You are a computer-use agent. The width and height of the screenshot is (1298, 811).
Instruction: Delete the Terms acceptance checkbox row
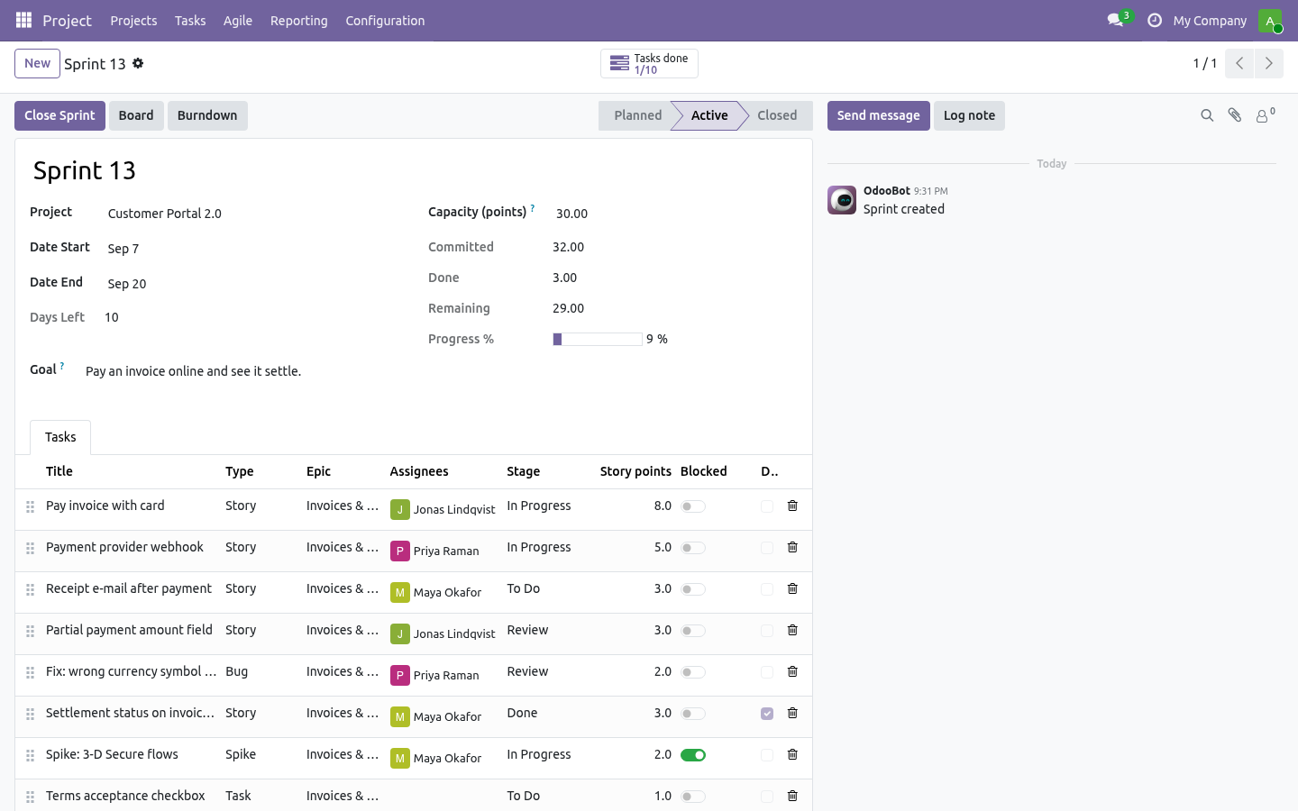click(792, 796)
